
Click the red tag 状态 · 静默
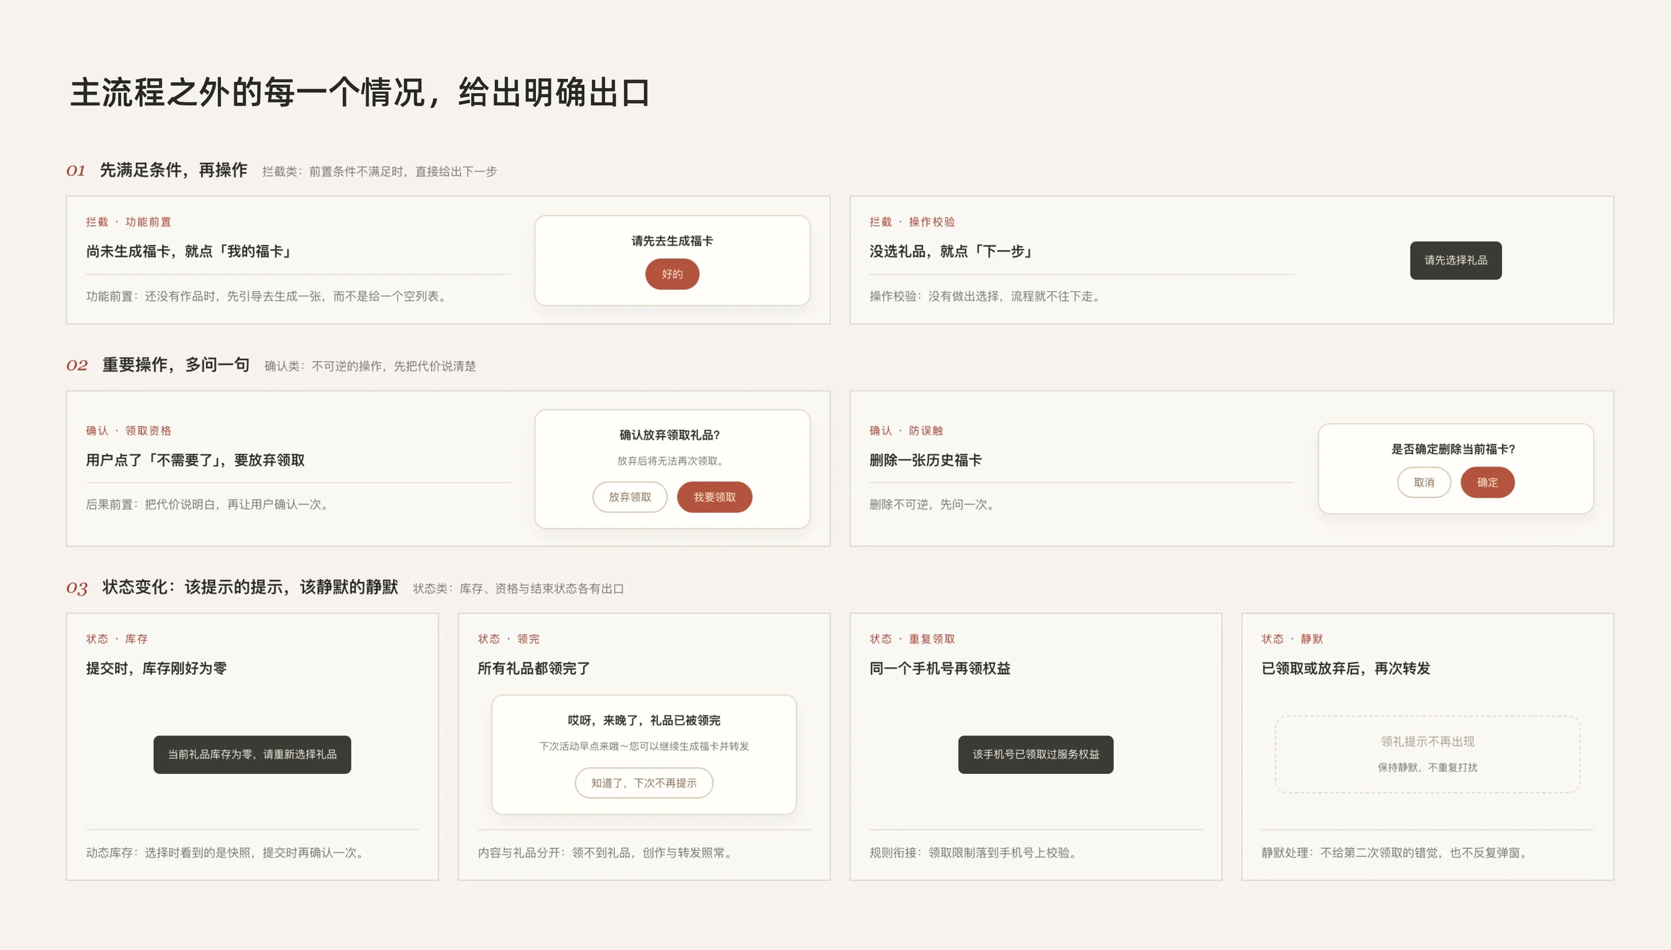[1292, 639]
